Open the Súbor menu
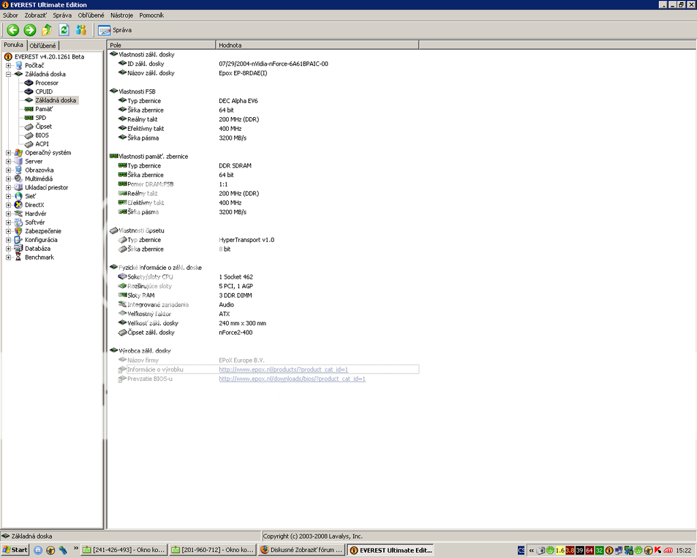Viewport: 697px width, 558px height. tap(10, 15)
